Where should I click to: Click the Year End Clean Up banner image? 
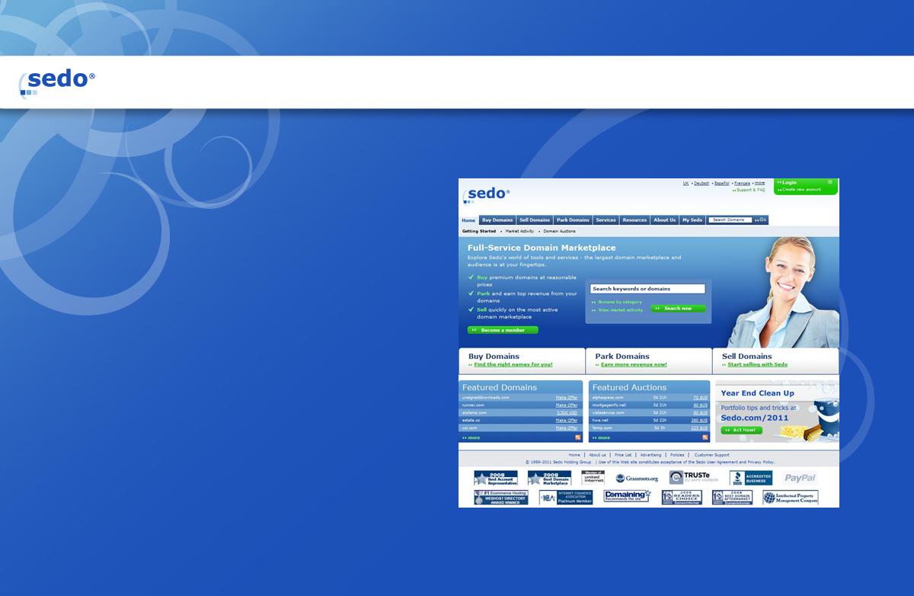(777, 412)
